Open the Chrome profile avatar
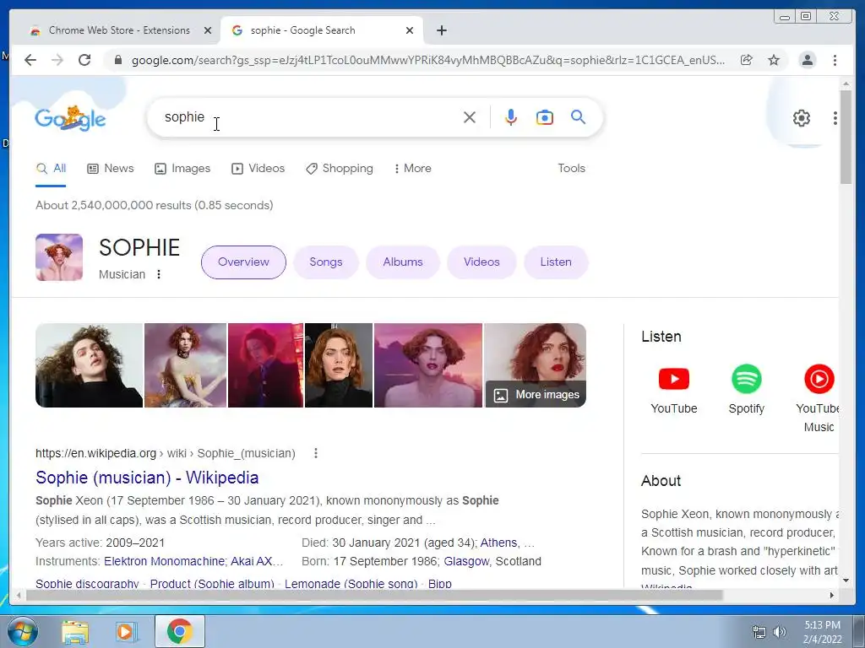 point(807,60)
